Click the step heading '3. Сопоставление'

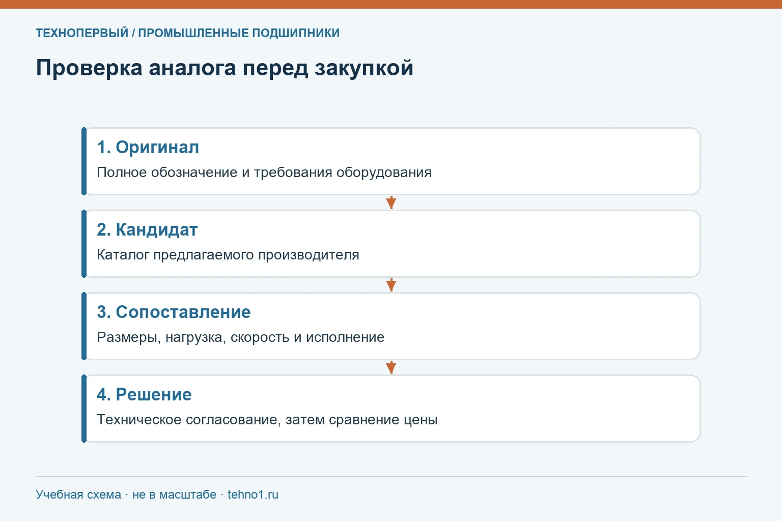[x=174, y=312]
